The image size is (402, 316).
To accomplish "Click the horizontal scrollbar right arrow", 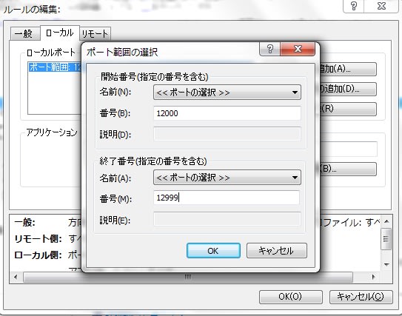I will click(x=373, y=277).
